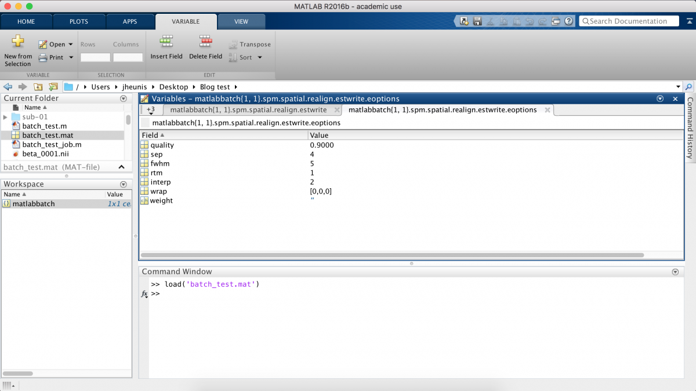Click the Copy icon in quick access toolbar
This screenshot has height=391, width=696.
[x=503, y=21]
